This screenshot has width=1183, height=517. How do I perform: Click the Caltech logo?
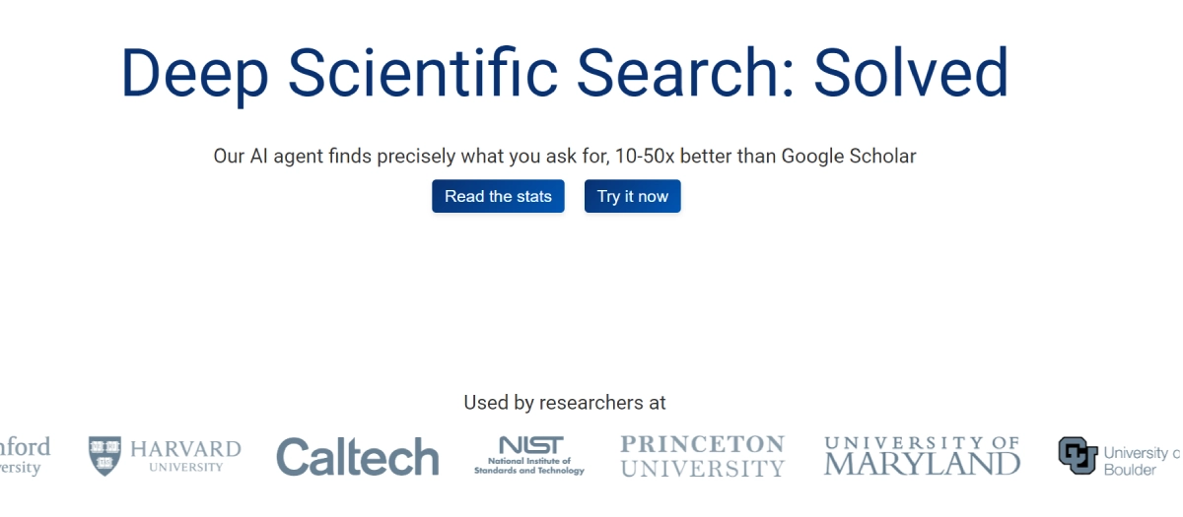click(357, 457)
